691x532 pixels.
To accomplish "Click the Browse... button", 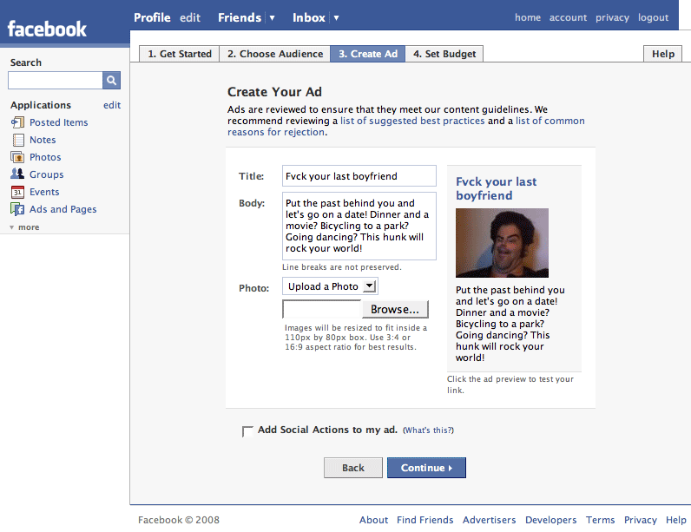I will (x=395, y=309).
